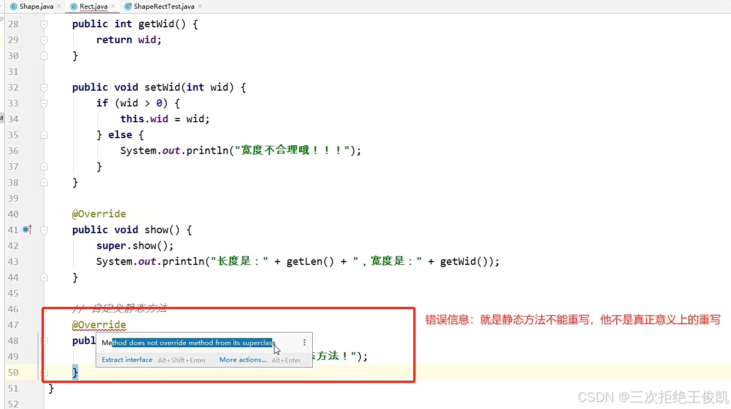Click the runnable class icon on ShapeRectTest.java tab
This screenshot has height=409, width=731.
(127, 7)
